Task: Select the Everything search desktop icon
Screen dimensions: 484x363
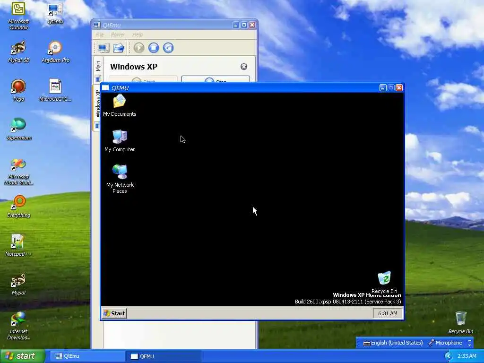Action: (18, 207)
